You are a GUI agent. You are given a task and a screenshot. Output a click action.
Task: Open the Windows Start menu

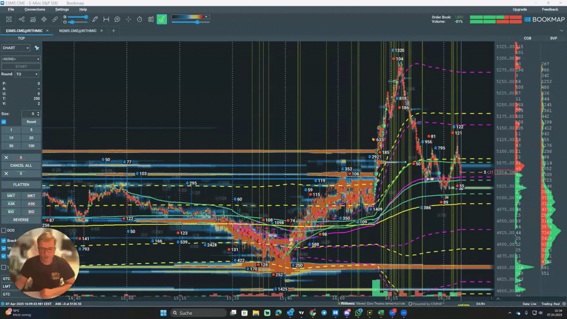tap(163, 313)
